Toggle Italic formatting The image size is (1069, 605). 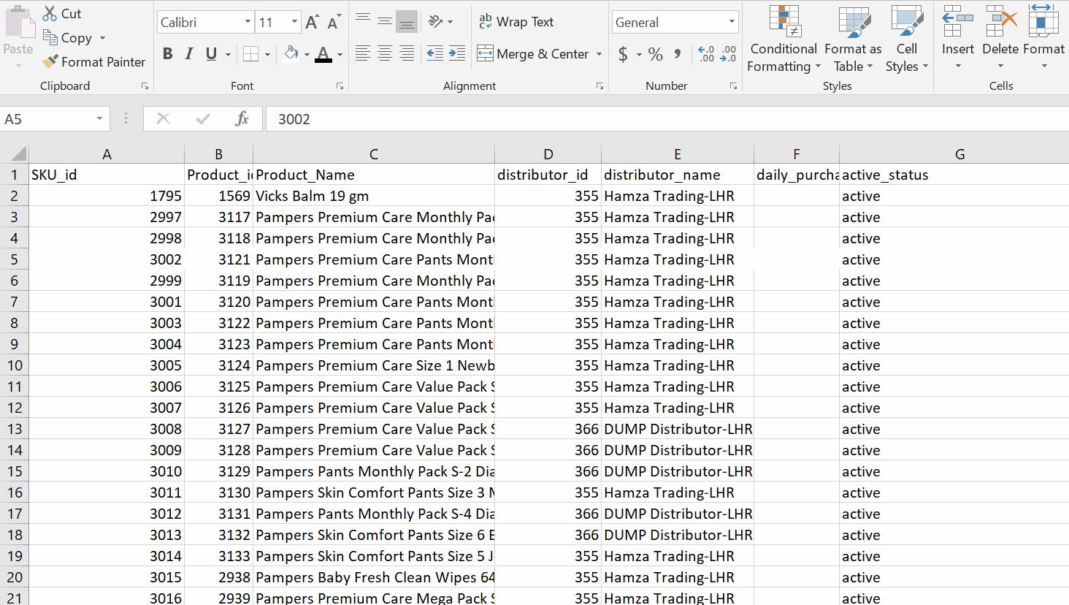189,53
